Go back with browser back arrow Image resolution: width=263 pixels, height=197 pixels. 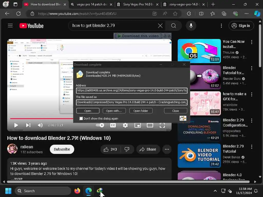coord(7,14)
